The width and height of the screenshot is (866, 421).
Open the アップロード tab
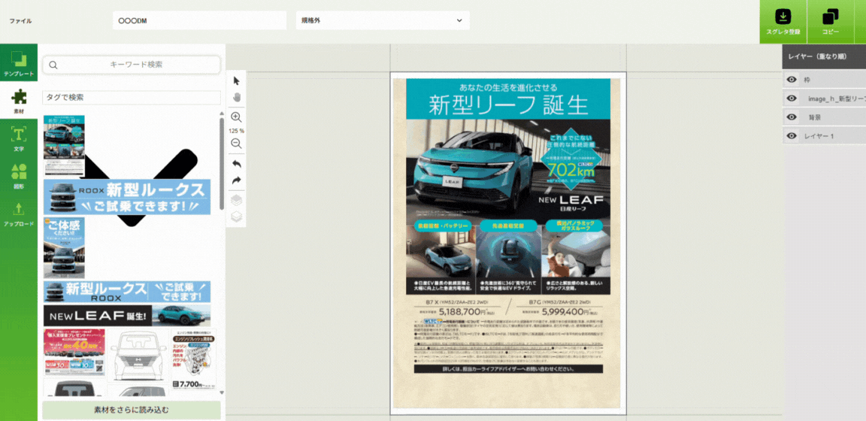[19, 214]
